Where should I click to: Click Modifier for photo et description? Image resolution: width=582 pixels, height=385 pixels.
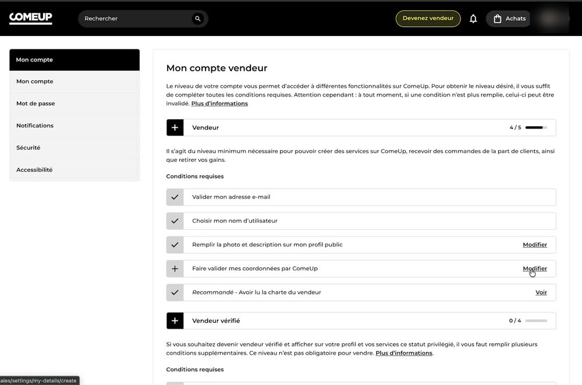535,245
